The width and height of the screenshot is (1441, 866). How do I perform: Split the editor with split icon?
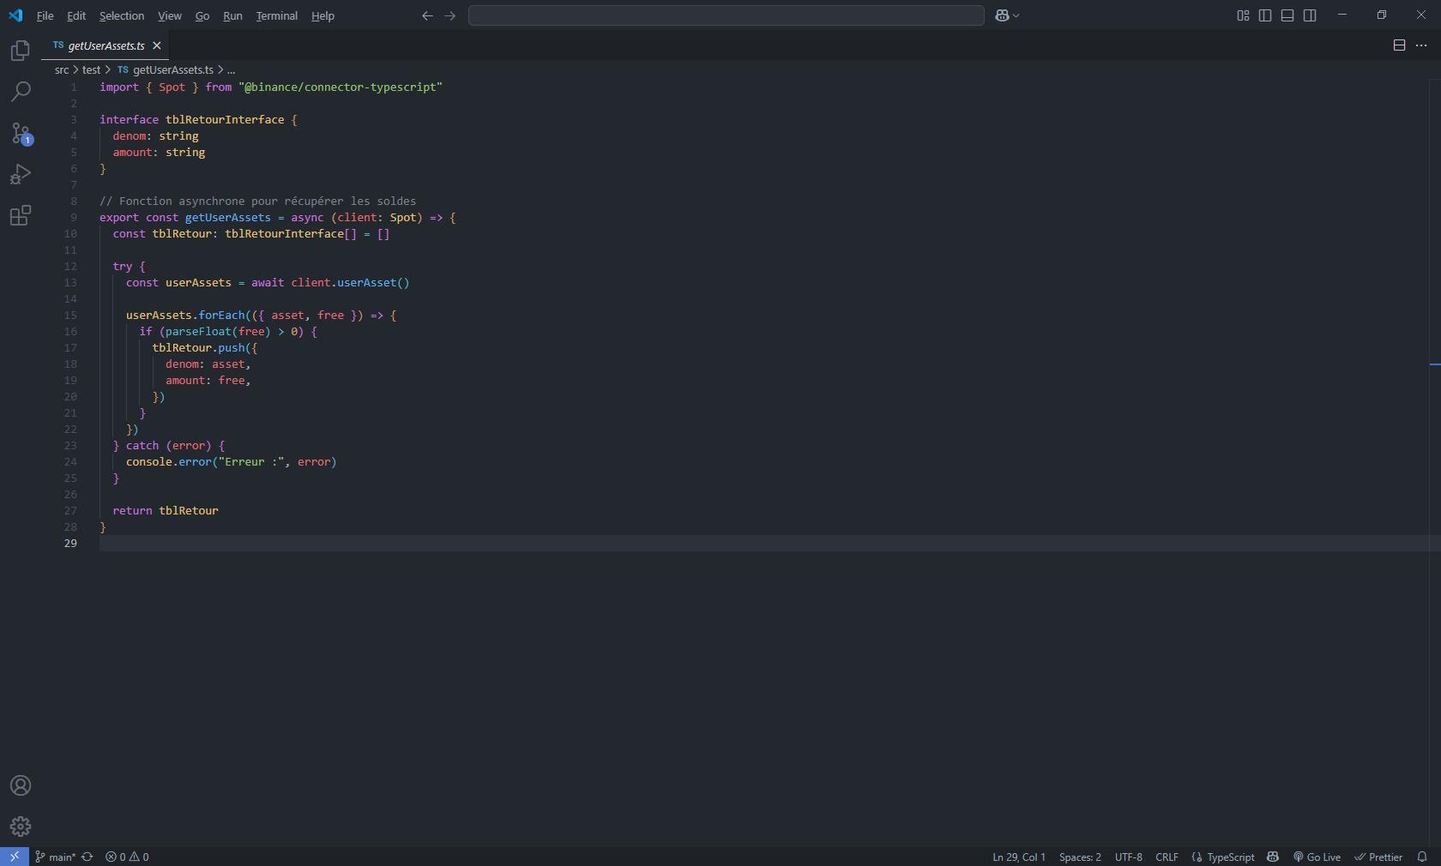pyautogui.click(x=1399, y=45)
